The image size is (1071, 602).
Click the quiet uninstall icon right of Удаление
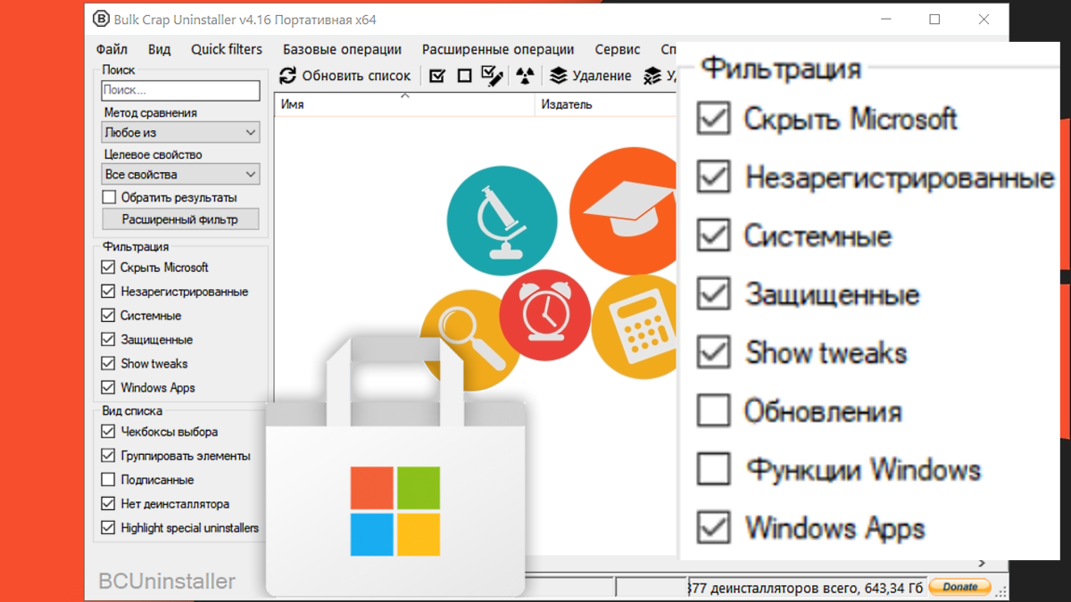[652, 76]
